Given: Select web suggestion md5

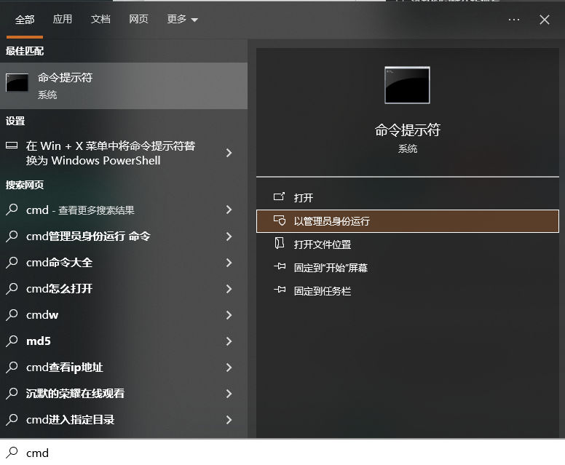Looking at the screenshot, I should point(124,341).
